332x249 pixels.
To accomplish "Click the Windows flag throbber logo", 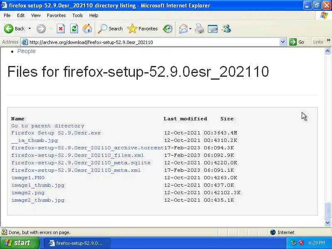I will point(324,15).
